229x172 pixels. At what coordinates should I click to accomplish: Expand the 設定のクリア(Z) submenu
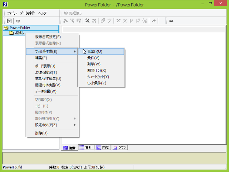point(52,125)
